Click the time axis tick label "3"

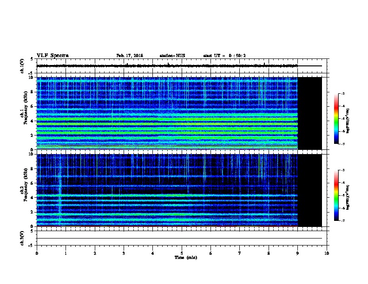124,253
